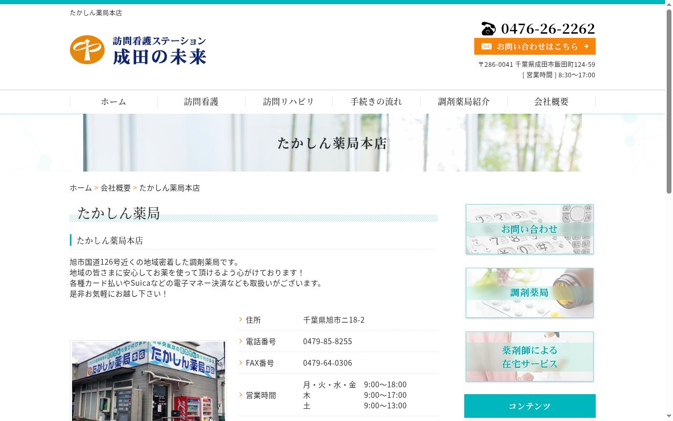This screenshot has width=673, height=421.
Task: Click the コンテンツ sidebar heading
Action: point(530,406)
